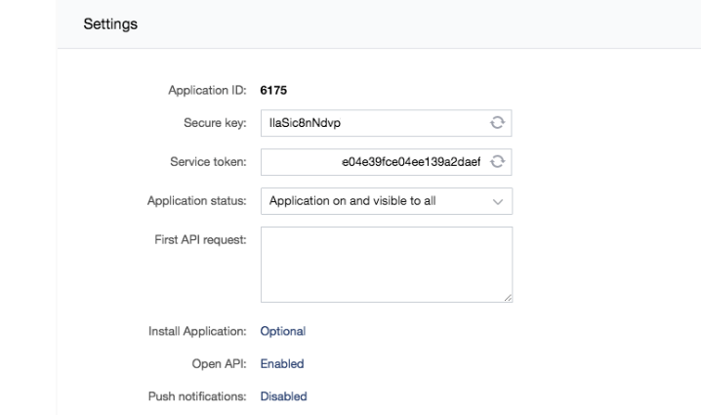The width and height of the screenshot is (701, 415).
Task: Click the Optional link for Install Application
Action: (283, 331)
